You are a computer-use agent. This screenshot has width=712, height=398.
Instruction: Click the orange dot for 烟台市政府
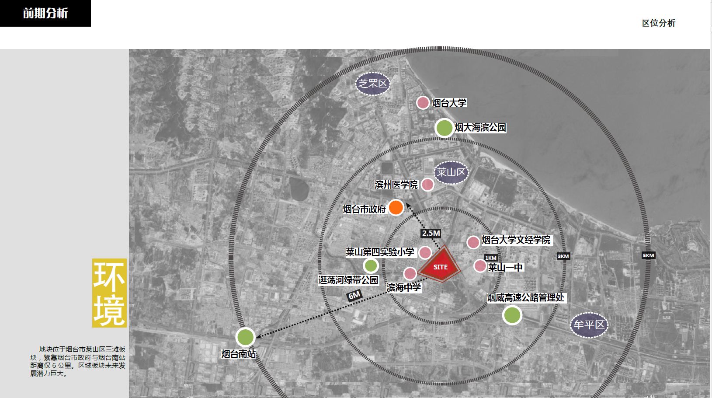(396, 207)
